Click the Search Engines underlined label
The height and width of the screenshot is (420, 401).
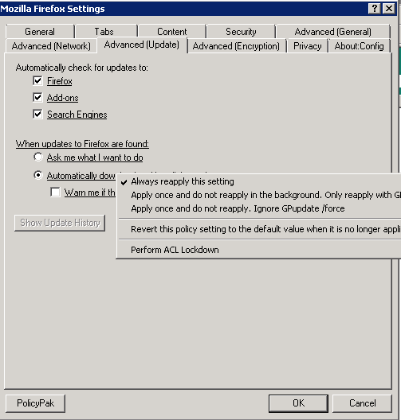(77, 115)
